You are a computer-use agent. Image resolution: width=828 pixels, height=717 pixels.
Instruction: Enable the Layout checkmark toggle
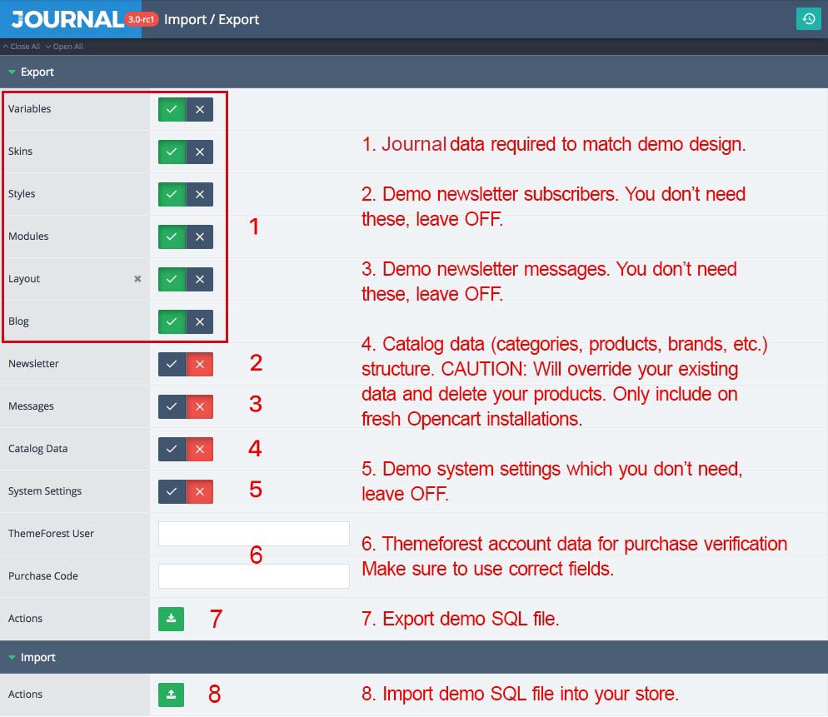(172, 279)
